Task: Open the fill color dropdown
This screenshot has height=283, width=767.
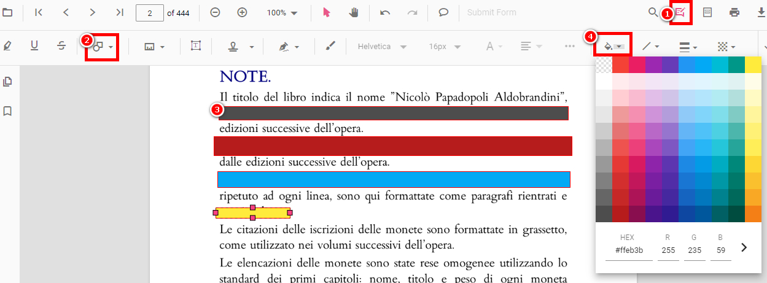Action: coord(613,47)
